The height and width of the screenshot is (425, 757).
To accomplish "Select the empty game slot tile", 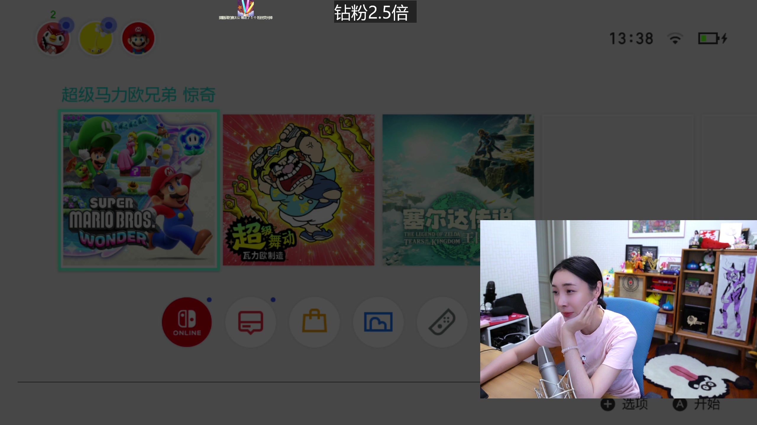I will [618, 167].
